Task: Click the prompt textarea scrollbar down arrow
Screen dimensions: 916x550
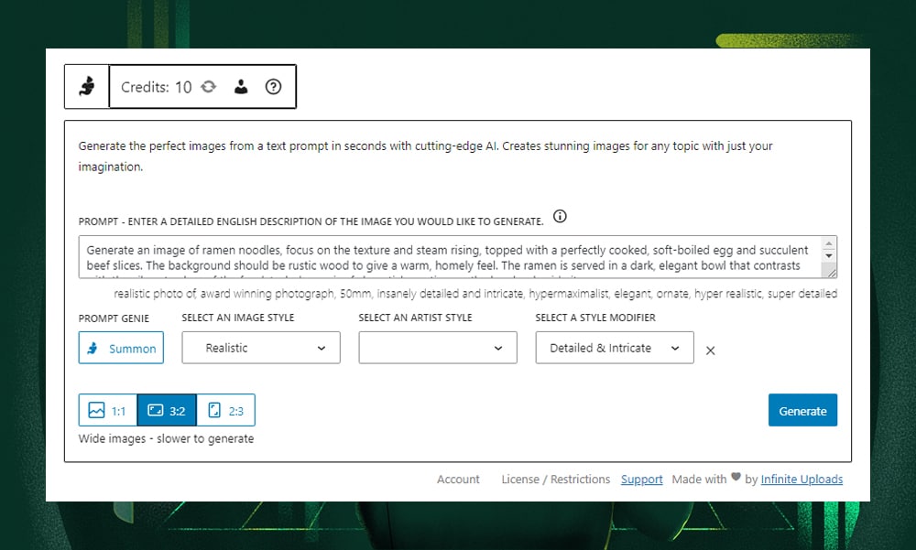Action: point(829,257)
